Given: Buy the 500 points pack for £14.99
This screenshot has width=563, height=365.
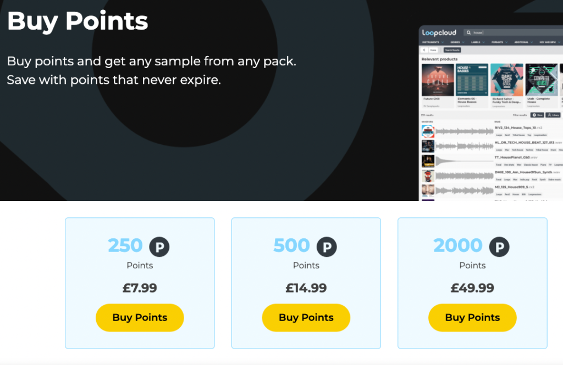Looking at the screenshot, I should click(x=306, y=317).
